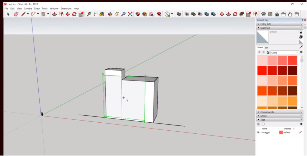Select the Rectangle shape tool
307x156 pixels.
(x=43, y=14)
